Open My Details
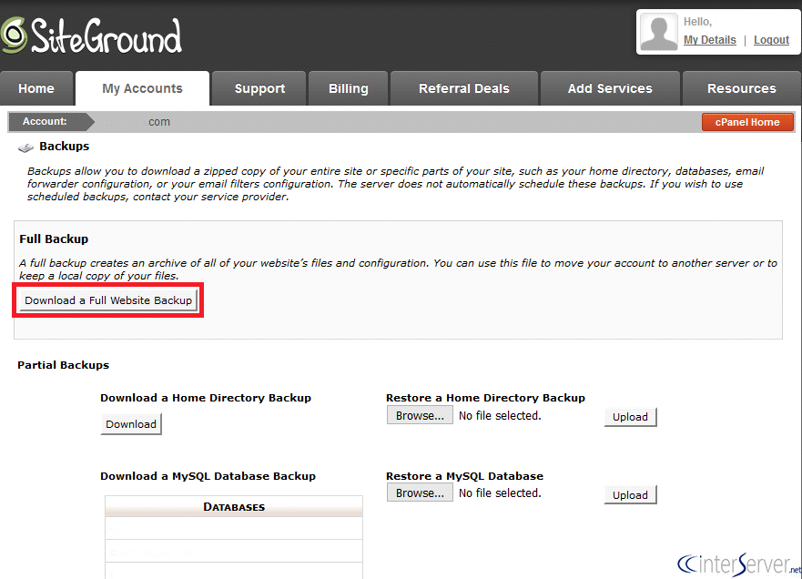This screenshot has height=579, width=802. [709, 39]
